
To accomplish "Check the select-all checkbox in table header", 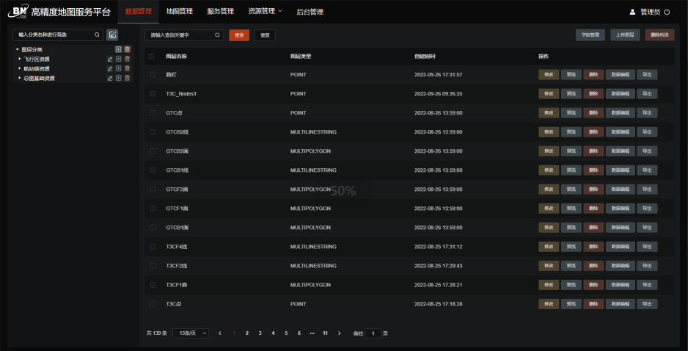I will (152, 57).
